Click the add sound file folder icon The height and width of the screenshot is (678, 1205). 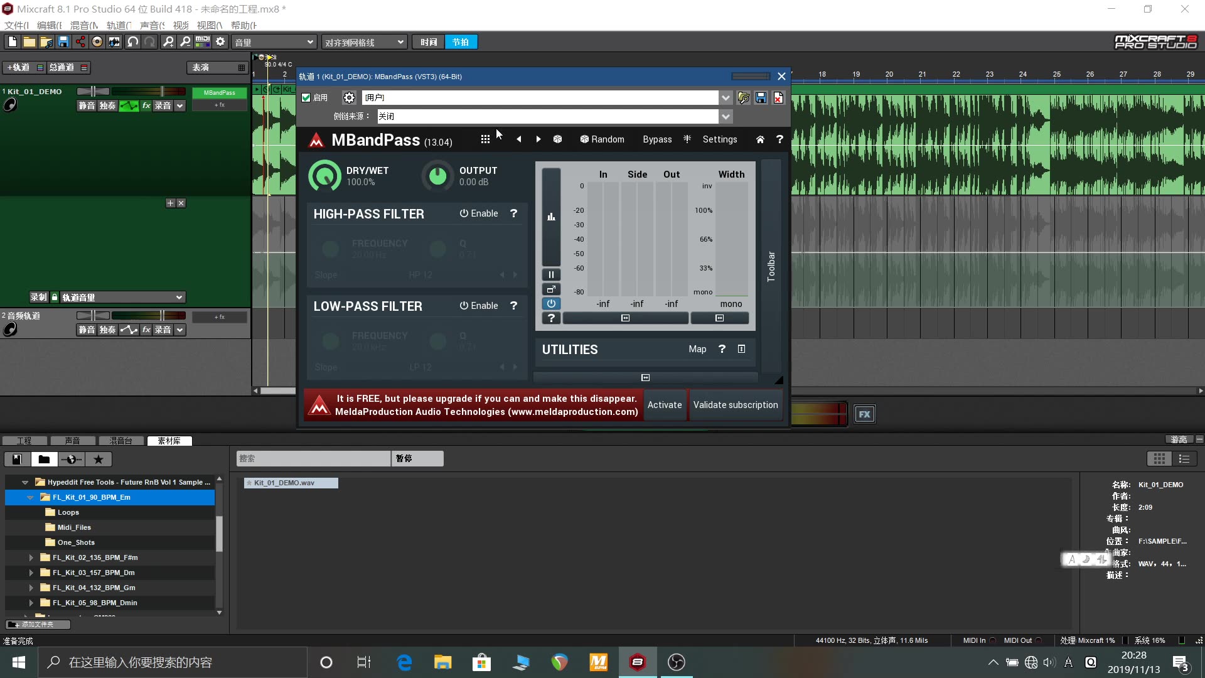pos(46,42)
